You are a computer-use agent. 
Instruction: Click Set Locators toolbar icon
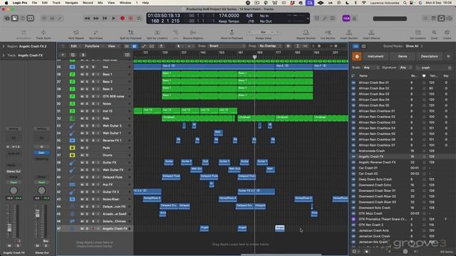pyautogui.click(x=418, y=34)
